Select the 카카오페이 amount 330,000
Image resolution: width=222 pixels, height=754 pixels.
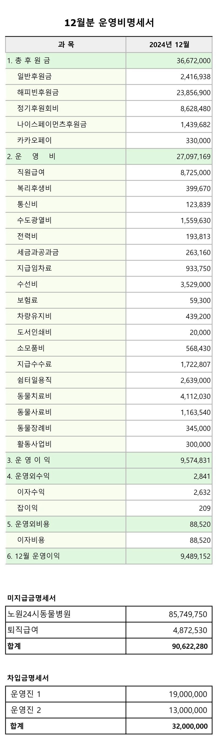pos(198,141)
